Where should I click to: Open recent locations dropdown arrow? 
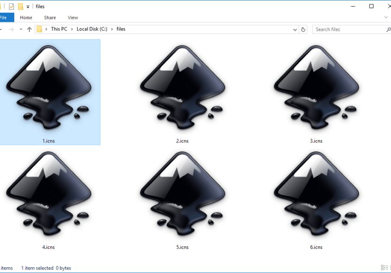coord(21,29)
